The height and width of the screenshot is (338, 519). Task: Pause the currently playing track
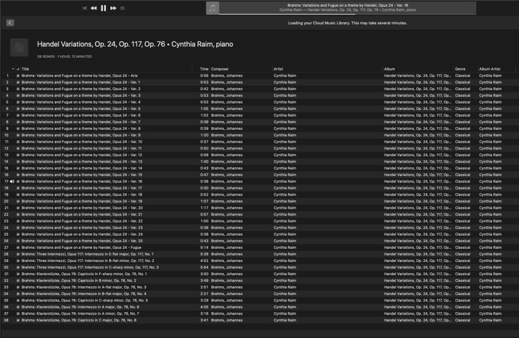tap(103, 8)
